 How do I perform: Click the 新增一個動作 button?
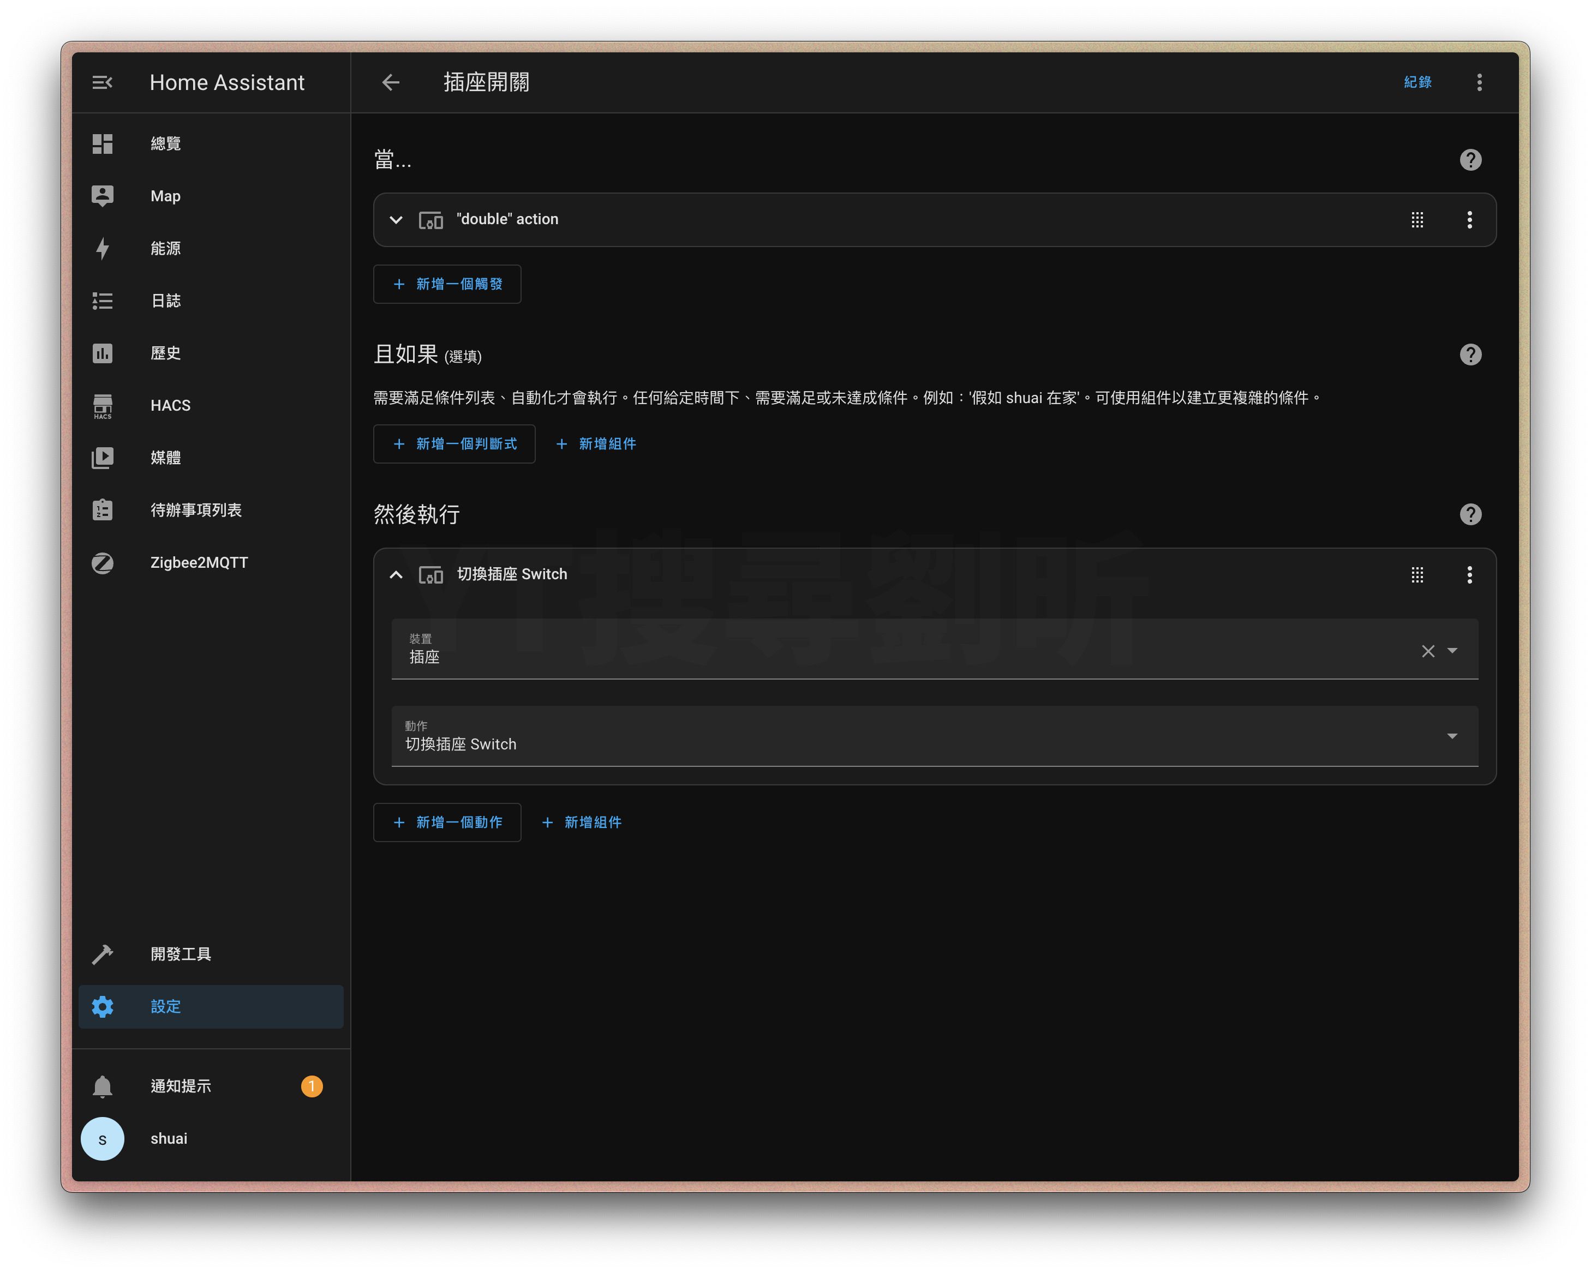[x=447, y=822]
